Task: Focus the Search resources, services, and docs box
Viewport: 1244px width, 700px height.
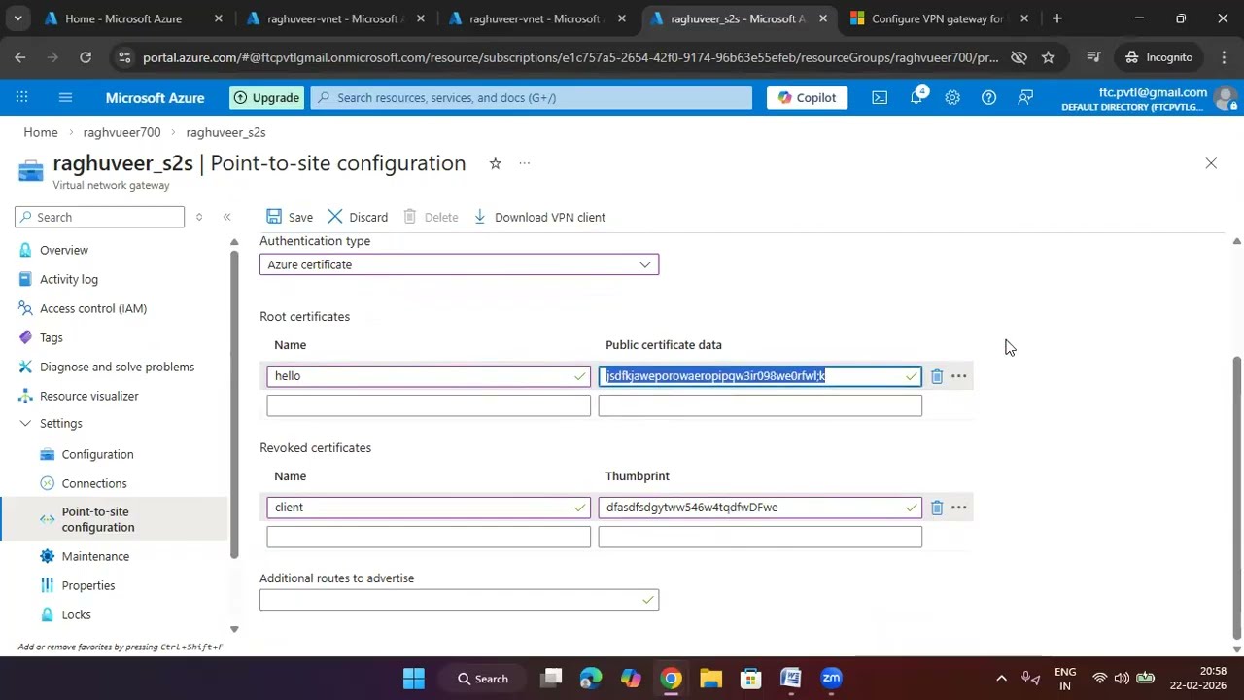Action: pos(532,97)
